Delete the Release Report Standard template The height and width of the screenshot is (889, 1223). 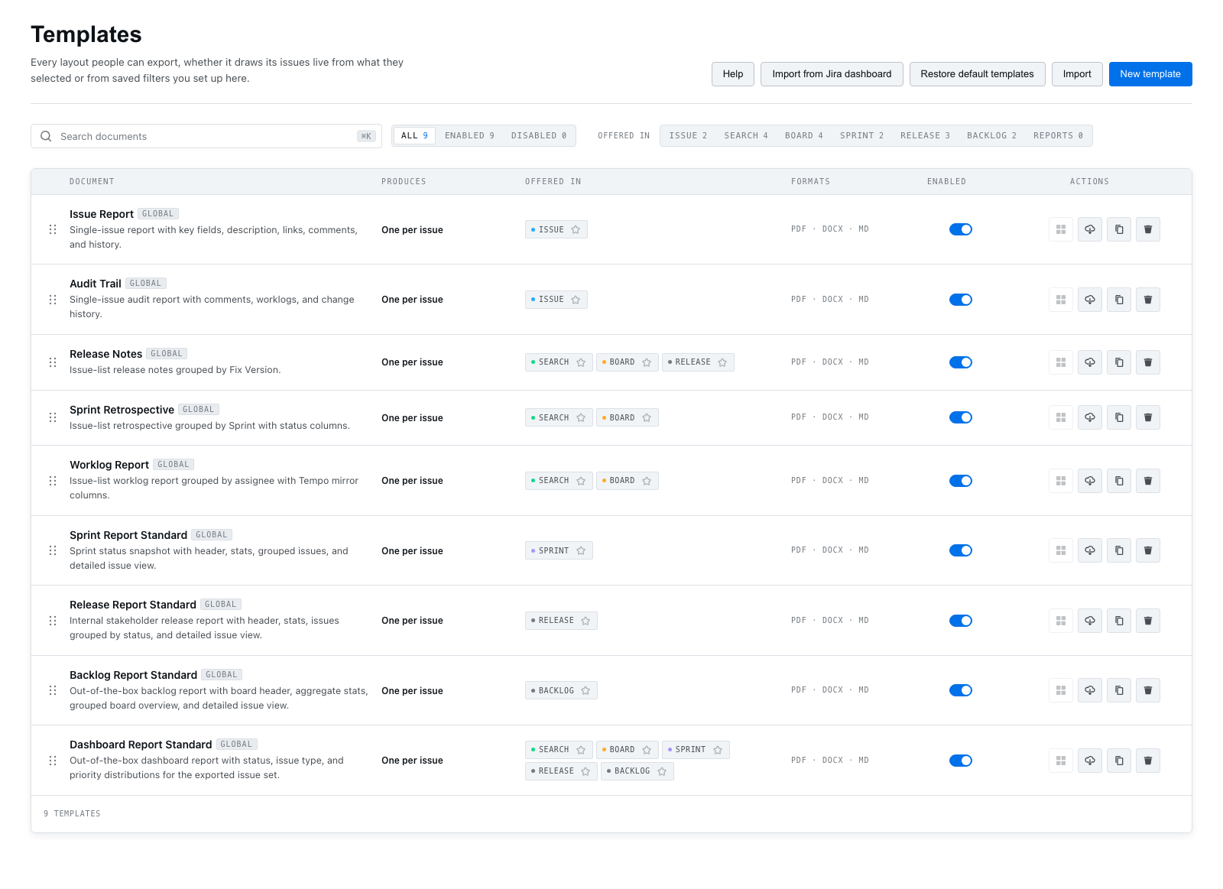[1147, 621]
